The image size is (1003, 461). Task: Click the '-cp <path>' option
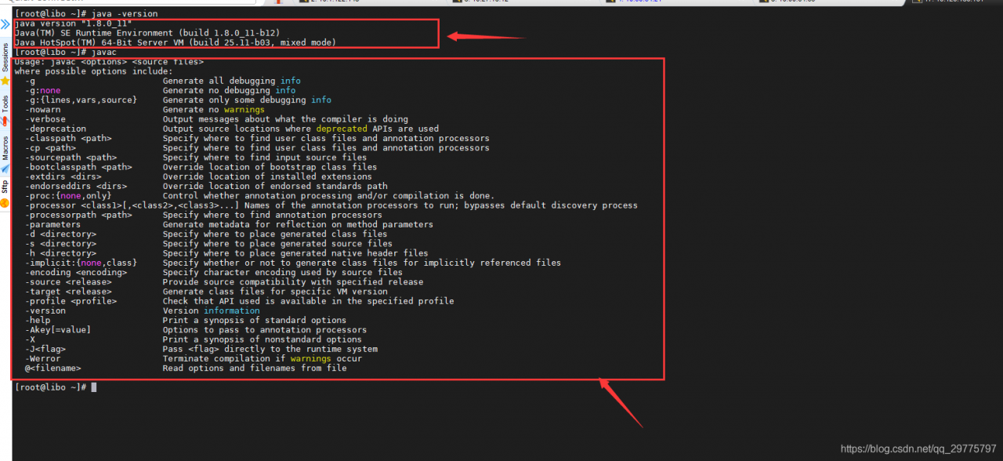click(50, 147)
